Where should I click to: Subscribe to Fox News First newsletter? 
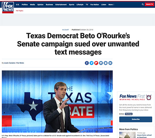tap(136, 119)
